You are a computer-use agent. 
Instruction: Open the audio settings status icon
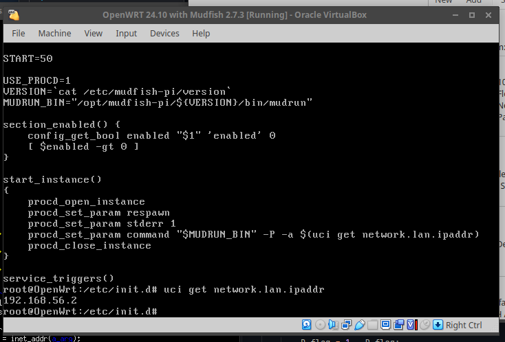pyautogui.click(x=333, y=325)
